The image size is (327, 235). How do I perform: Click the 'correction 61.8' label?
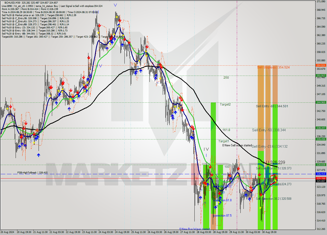click(x=223, y=201)
